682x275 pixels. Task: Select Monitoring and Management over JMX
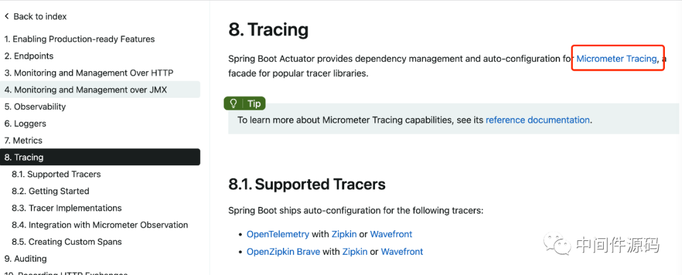(x=86, y=90)
